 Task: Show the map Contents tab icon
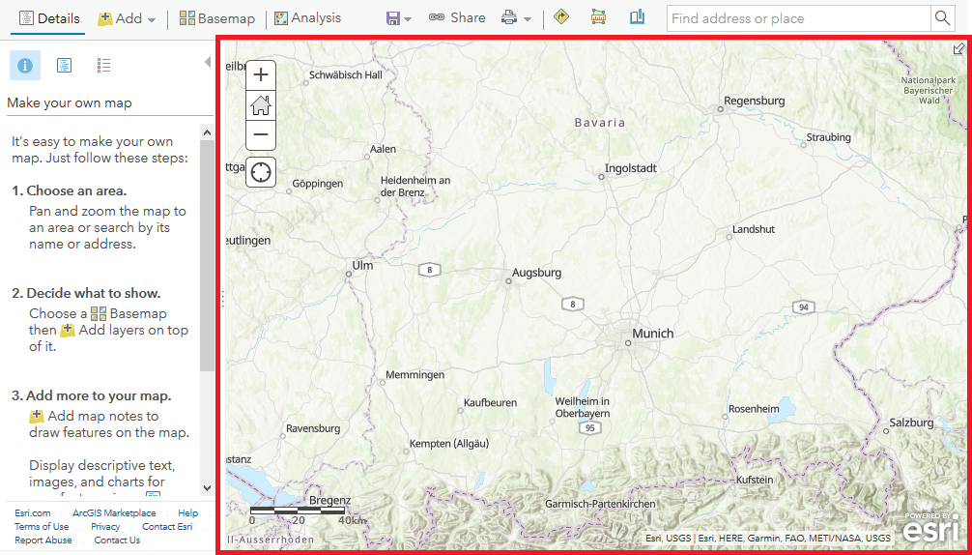[65, 65]
